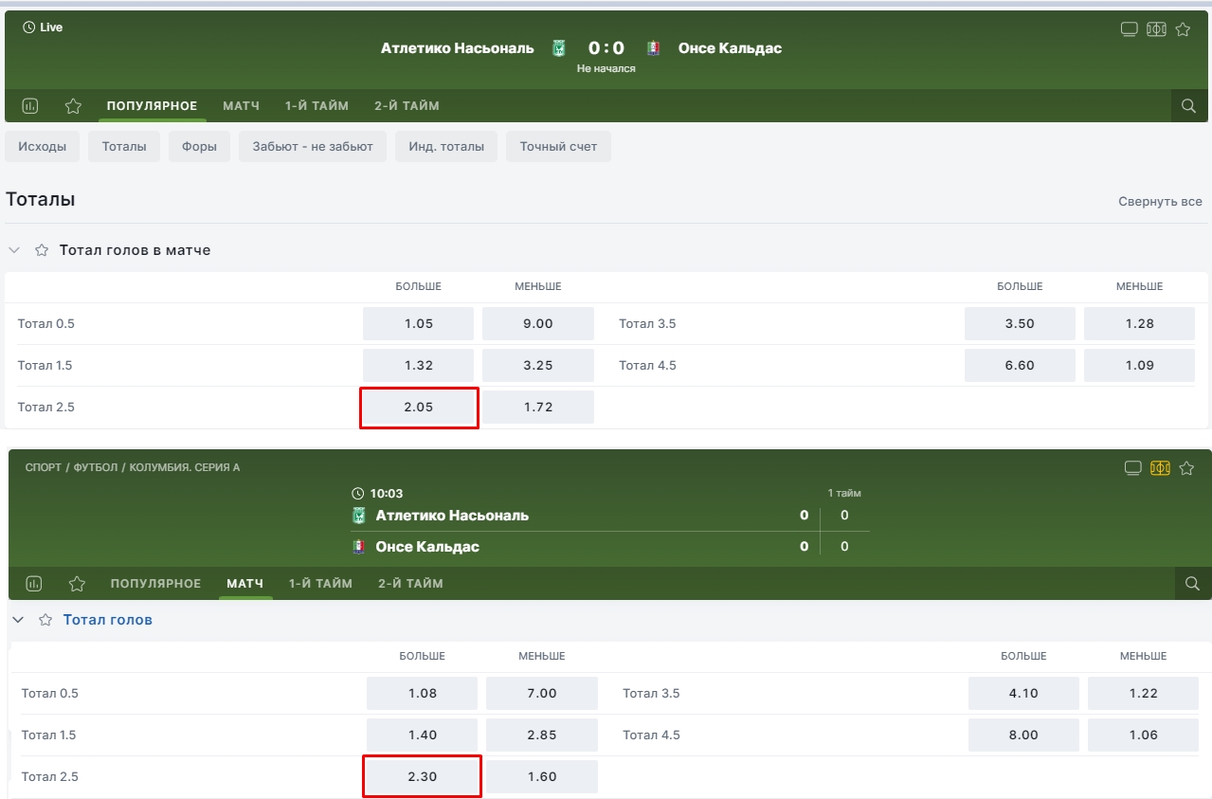Select ПОПУЛЯРНОЕ tab in Live match panel
1212x799 pixels.
pos(152,105)
